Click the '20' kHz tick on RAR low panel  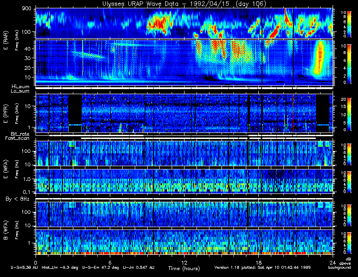tap(28, 68)
